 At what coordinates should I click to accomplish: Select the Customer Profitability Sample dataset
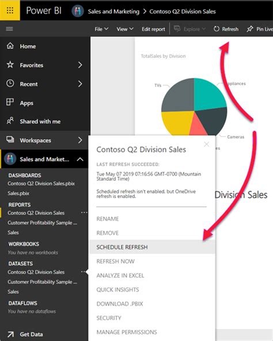(x=43, y=282)
